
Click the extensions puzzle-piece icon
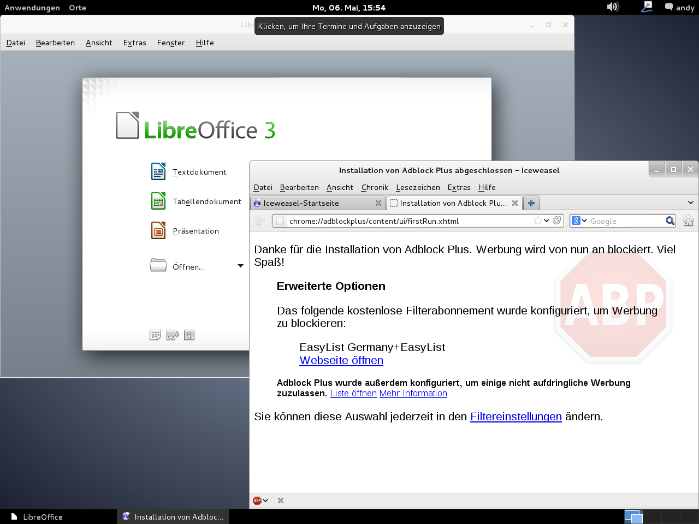click(x=173, y=335)
